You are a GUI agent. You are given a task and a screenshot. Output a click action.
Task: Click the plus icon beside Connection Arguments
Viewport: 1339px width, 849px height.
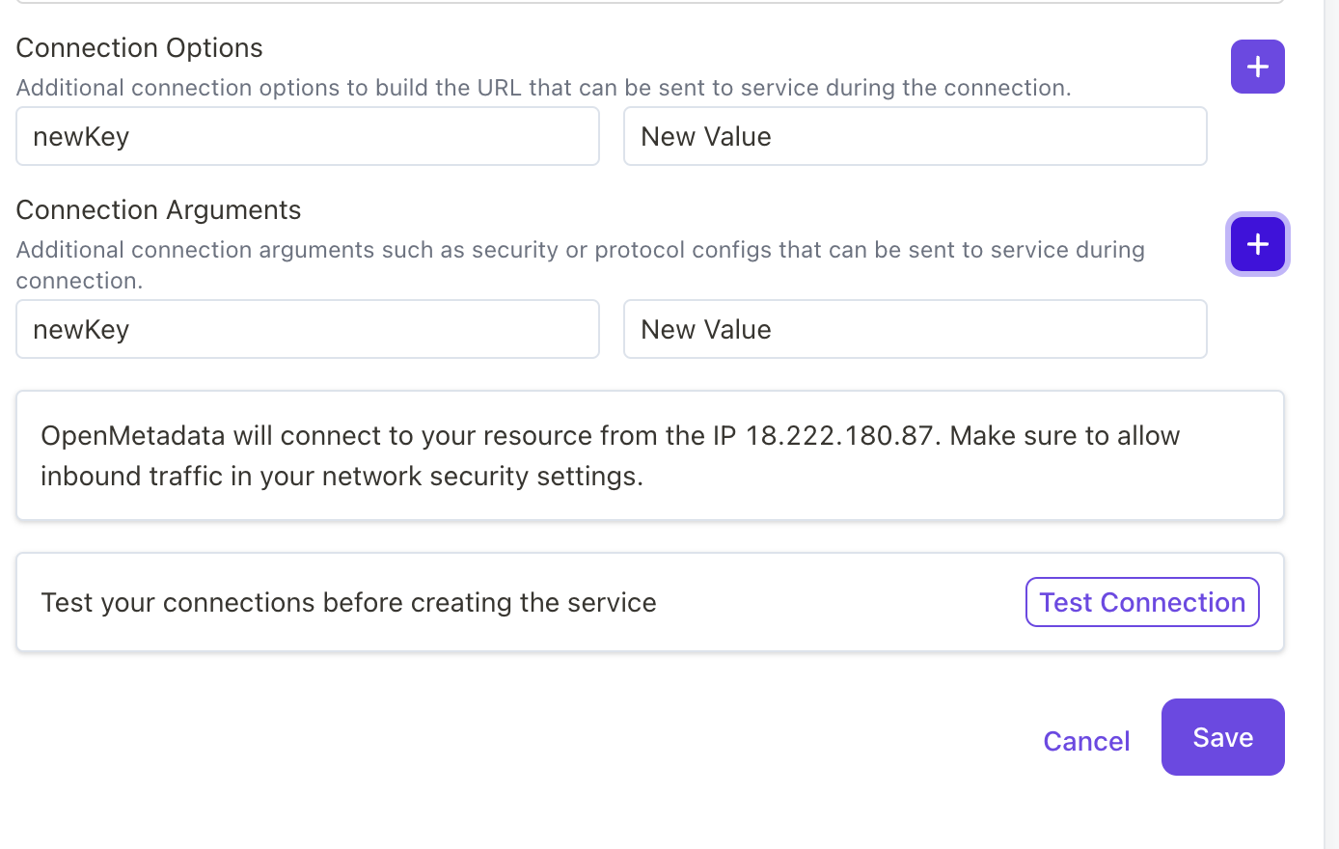tap(1257, 244)
